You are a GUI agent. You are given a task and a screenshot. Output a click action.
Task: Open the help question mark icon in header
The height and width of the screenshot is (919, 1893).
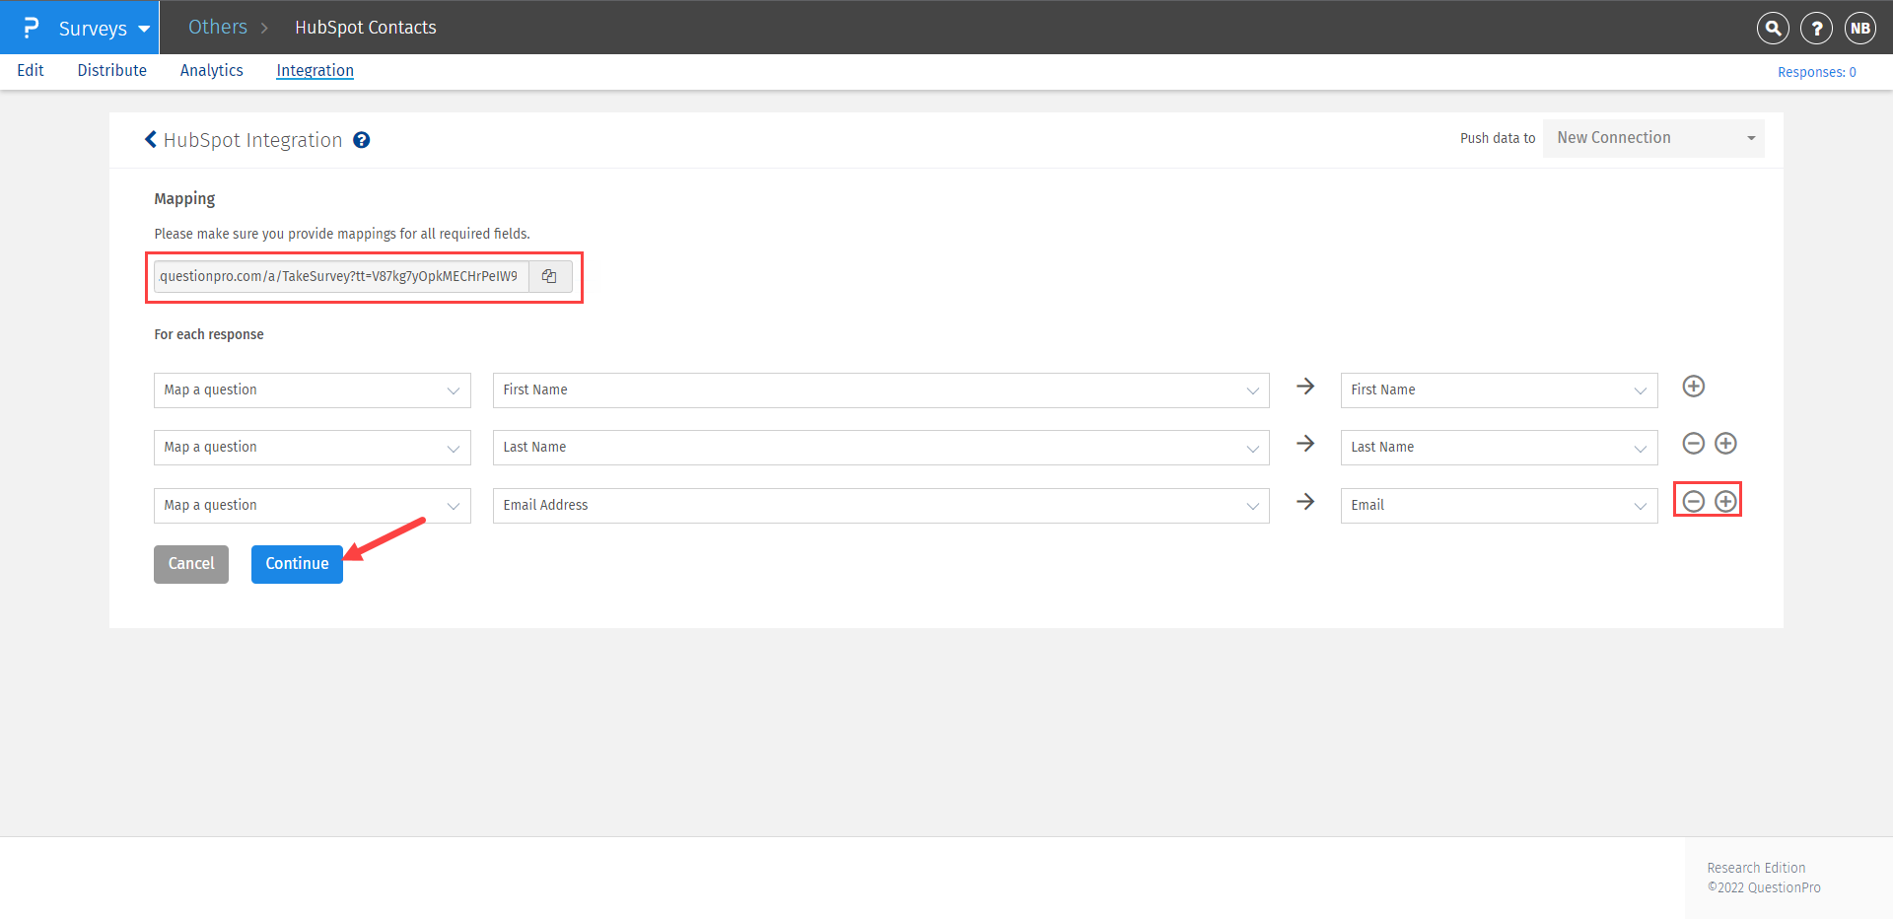pos(1816,29)
